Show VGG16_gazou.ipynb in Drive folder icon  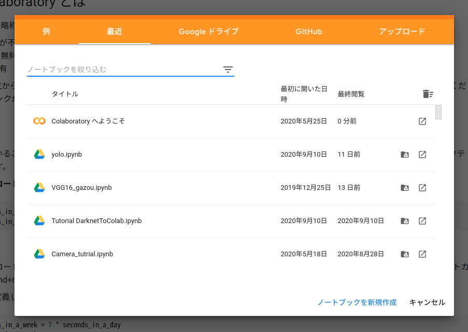coord(404,188)
